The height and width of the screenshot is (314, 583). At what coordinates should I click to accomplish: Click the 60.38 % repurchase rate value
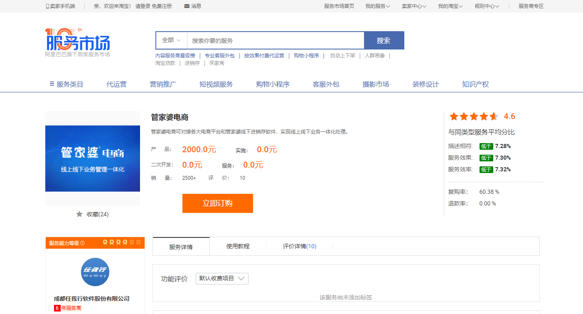point(489,192)
